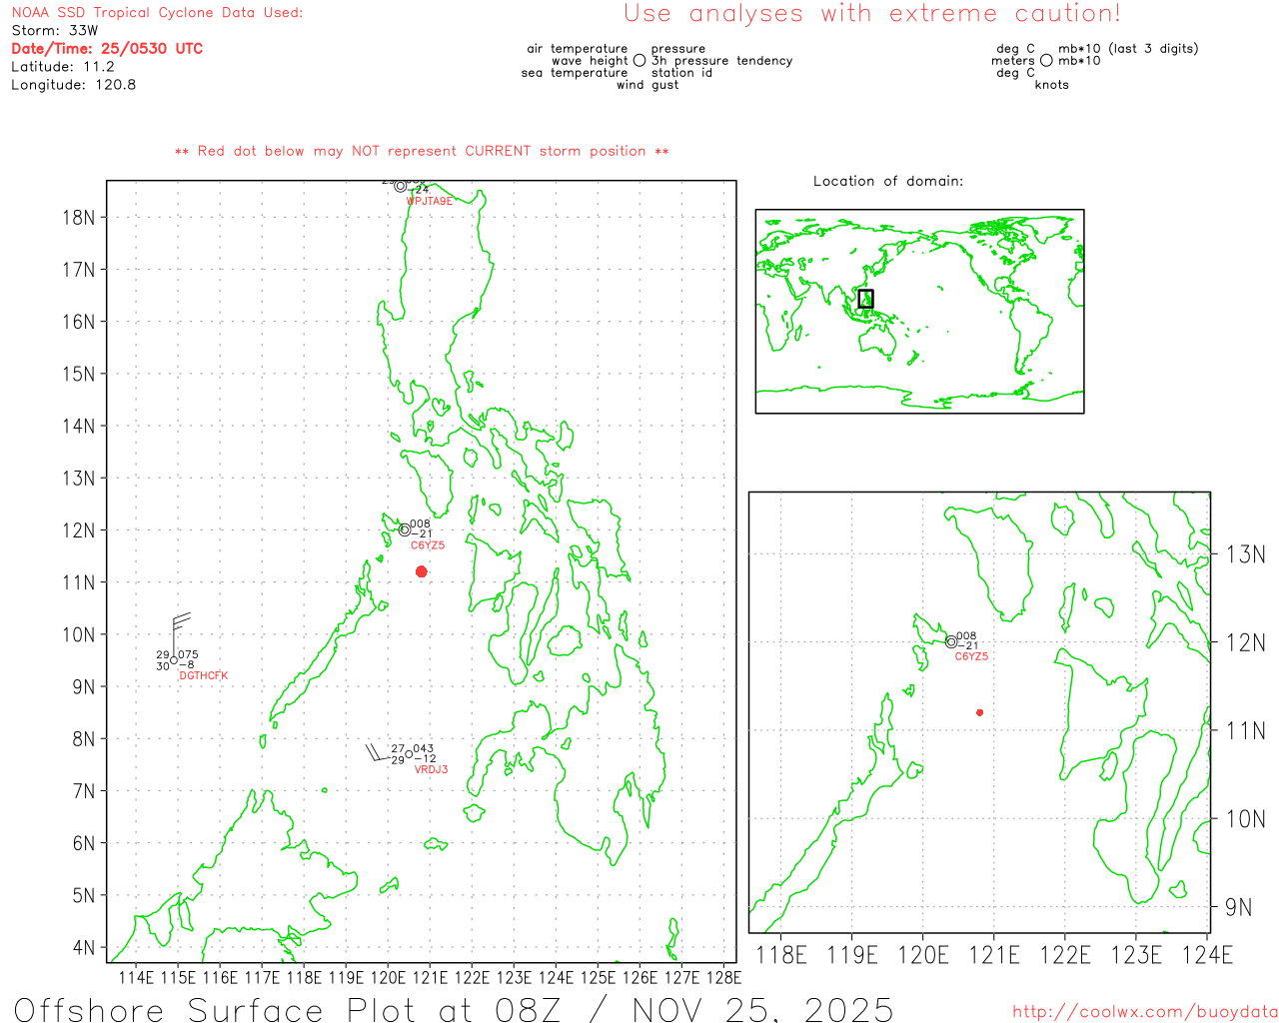1279x1023 pixels.
Task: Click the C6YZ5 label on the inset map
Action: click(971, 657)
